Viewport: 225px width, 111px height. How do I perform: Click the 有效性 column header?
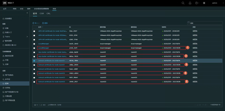[x=164, y=27]
